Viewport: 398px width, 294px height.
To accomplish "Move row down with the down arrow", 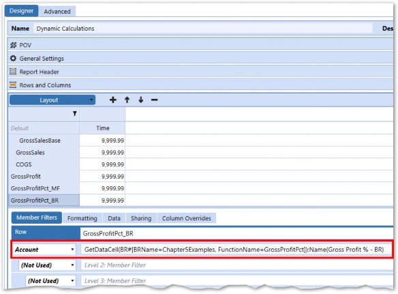I will point(141,100).
